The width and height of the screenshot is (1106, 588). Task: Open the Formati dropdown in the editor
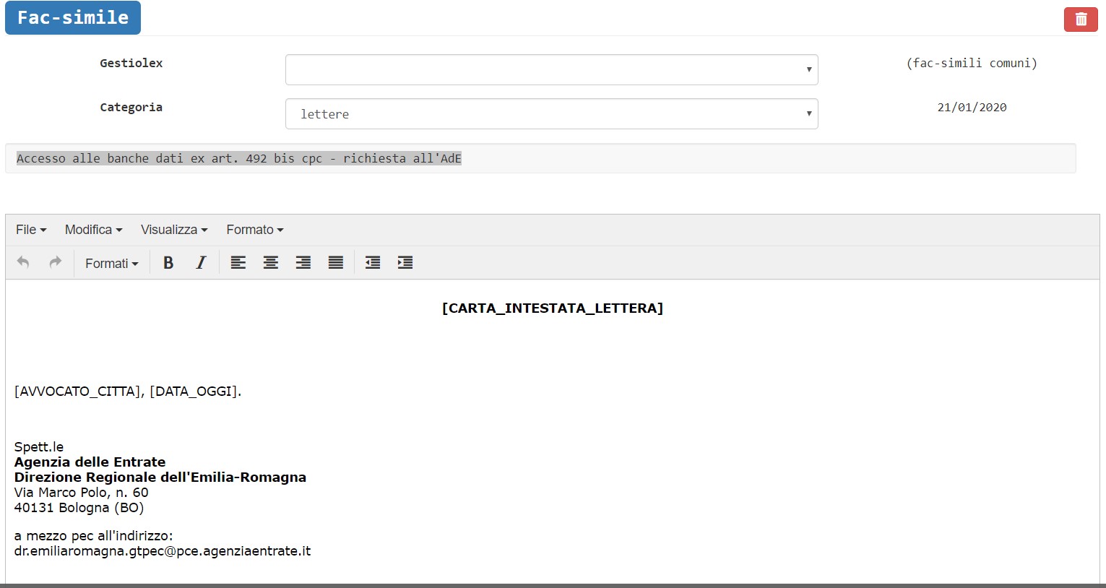click(x=111, y=263)
